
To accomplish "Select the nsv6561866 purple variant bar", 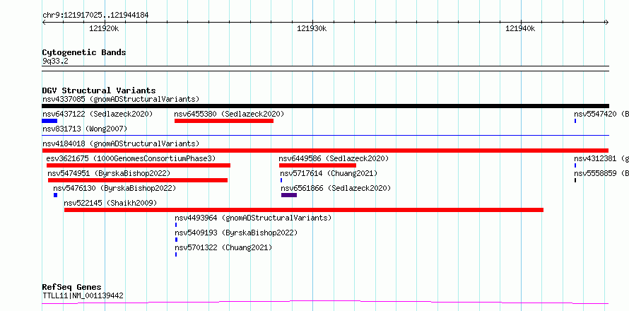I will [x=289, y=195].
